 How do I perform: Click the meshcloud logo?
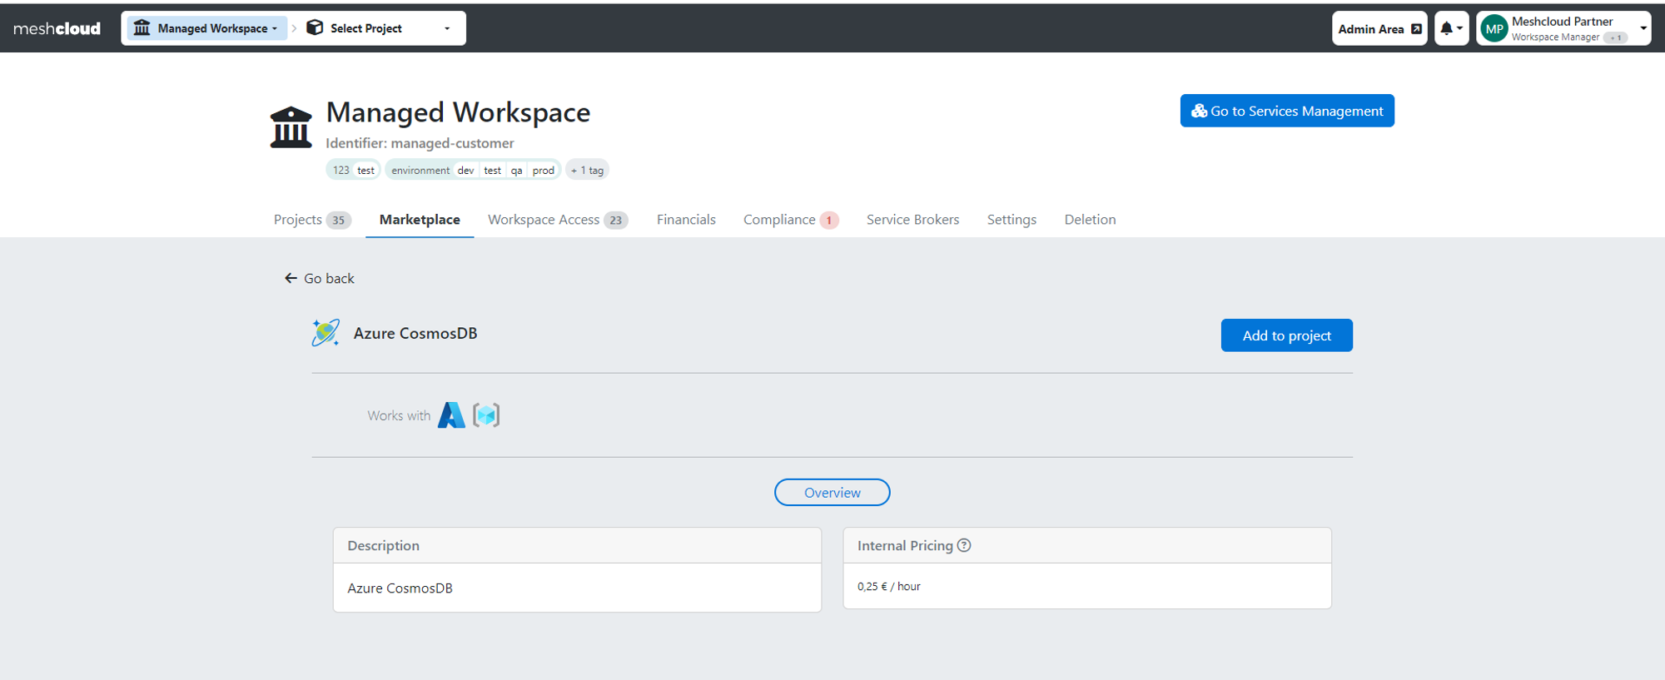click(57, 28)
